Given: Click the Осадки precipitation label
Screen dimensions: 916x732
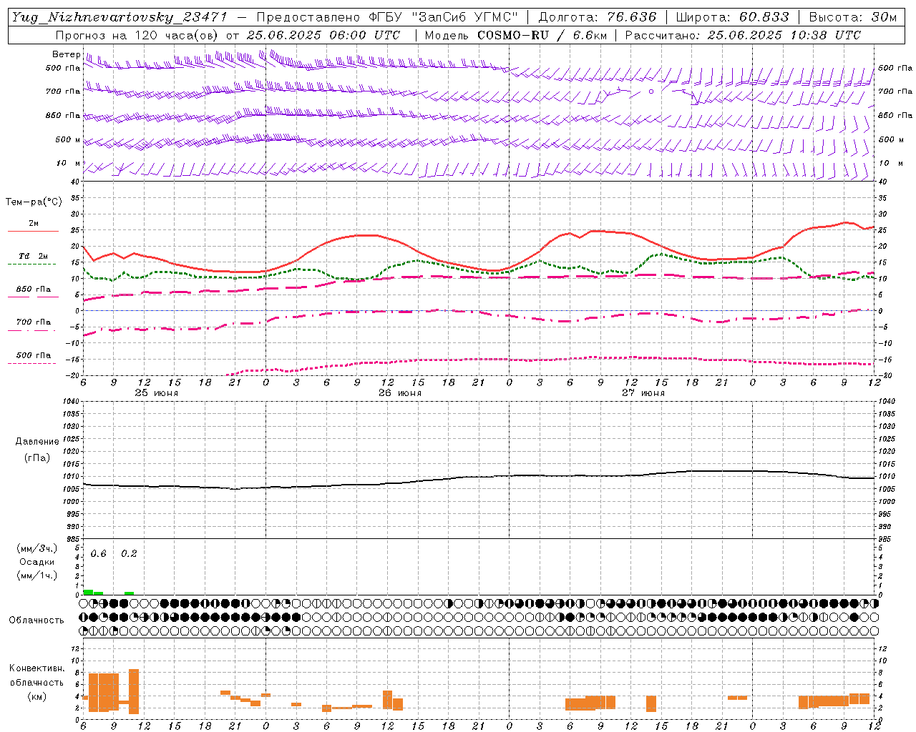Looking at the screenshot, I should pyautogui.click(x=37, y=562).
